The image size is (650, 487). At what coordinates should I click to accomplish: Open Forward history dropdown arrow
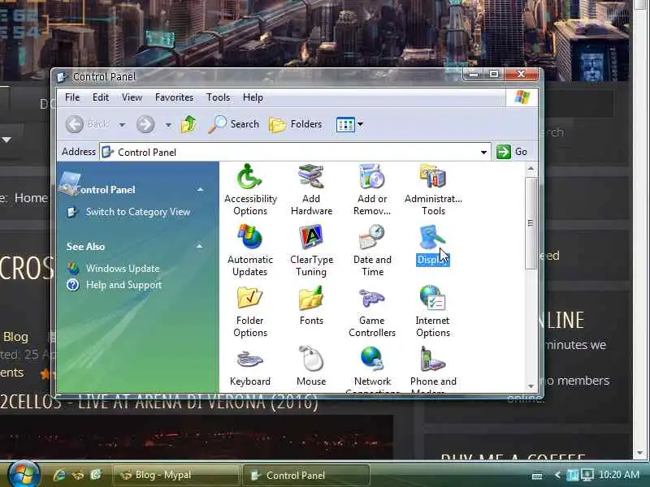tap(168, 124)
